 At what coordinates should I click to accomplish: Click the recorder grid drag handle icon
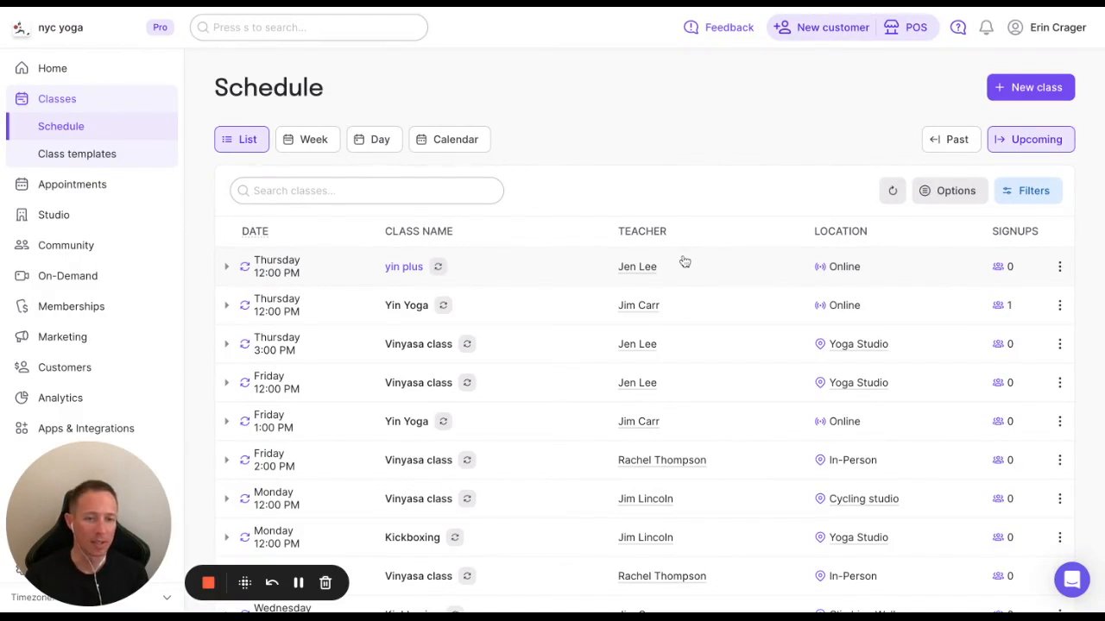244,583
